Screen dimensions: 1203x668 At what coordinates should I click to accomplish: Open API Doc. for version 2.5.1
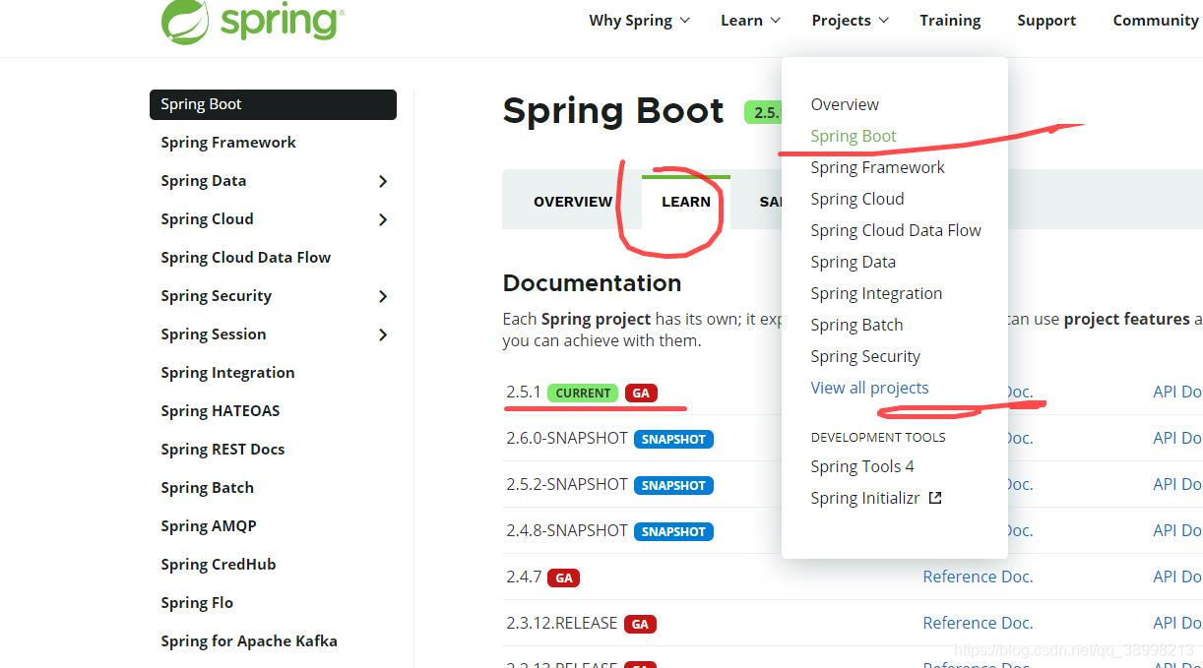pos(1177,392)
